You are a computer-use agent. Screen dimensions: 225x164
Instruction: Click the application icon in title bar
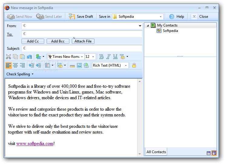tap(7, 8)
